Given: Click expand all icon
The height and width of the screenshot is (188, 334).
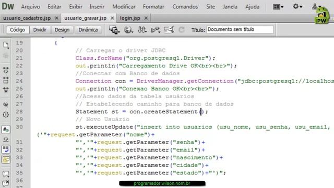Looking at the screenshot, I should tap(6, 90).
